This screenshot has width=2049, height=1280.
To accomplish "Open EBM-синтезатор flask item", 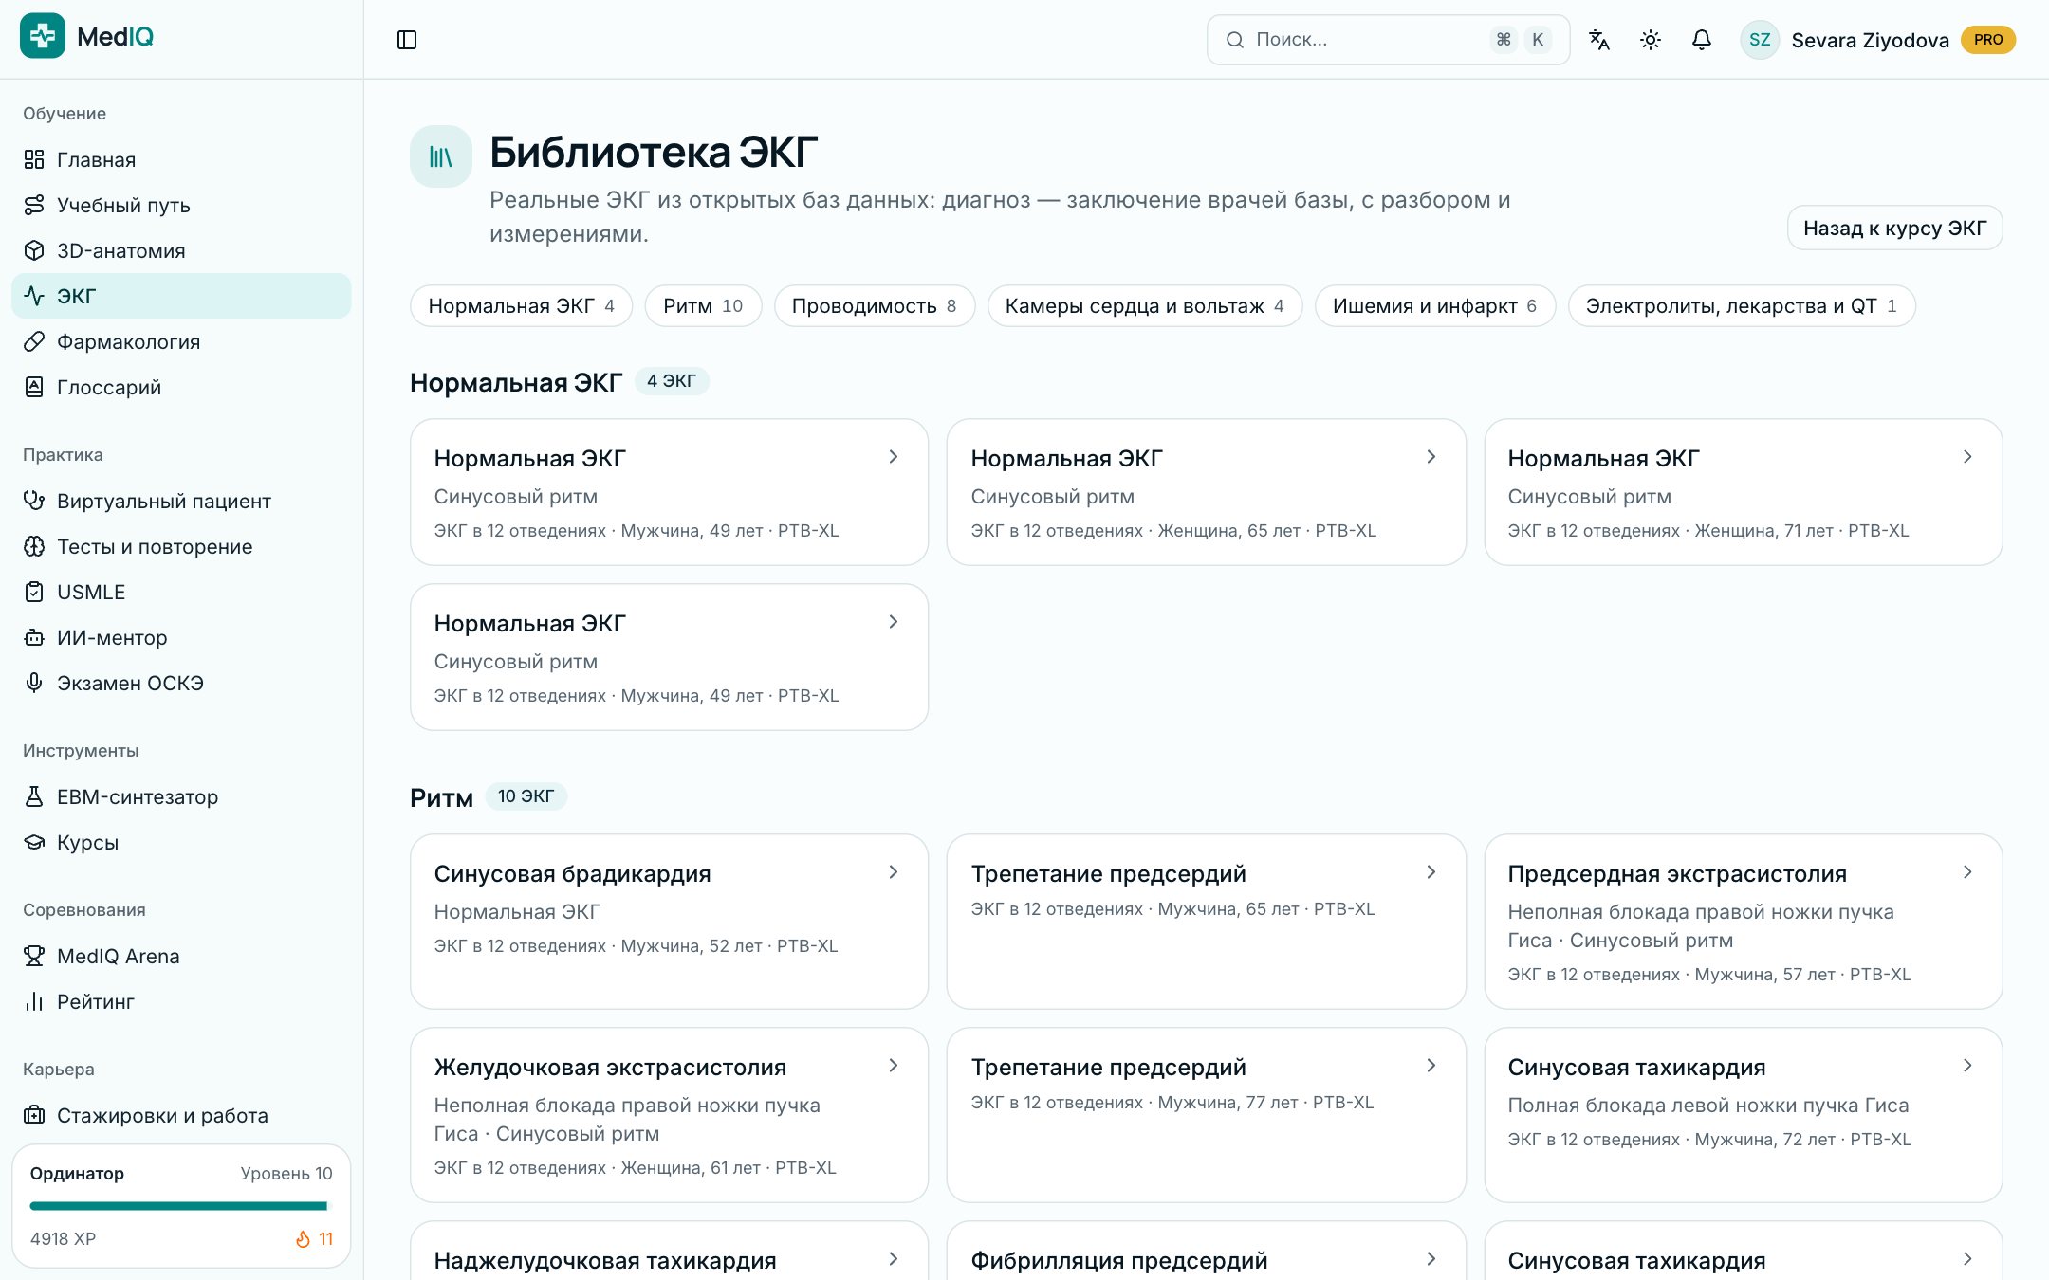I will (x=181, y=796).
